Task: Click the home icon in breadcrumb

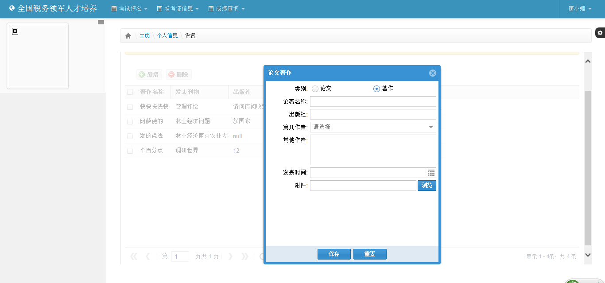Action: pyautogui.click(x=128, y=36)
